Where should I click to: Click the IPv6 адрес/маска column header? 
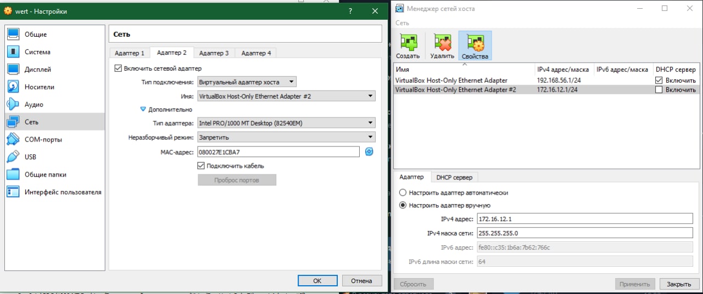coord(623,70)
